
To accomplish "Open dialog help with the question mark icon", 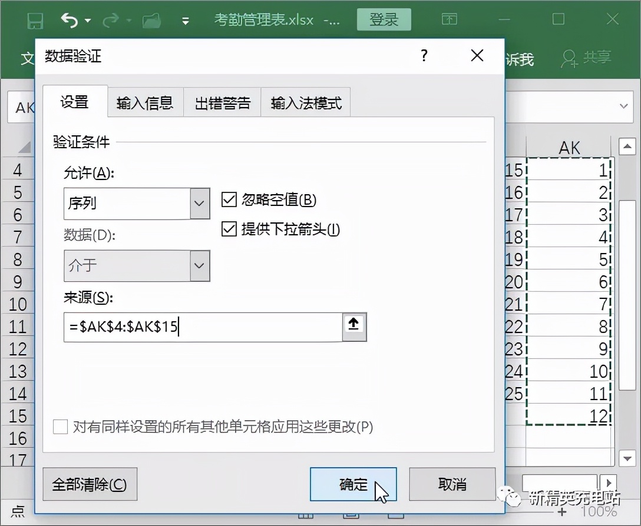I will 423,56.
